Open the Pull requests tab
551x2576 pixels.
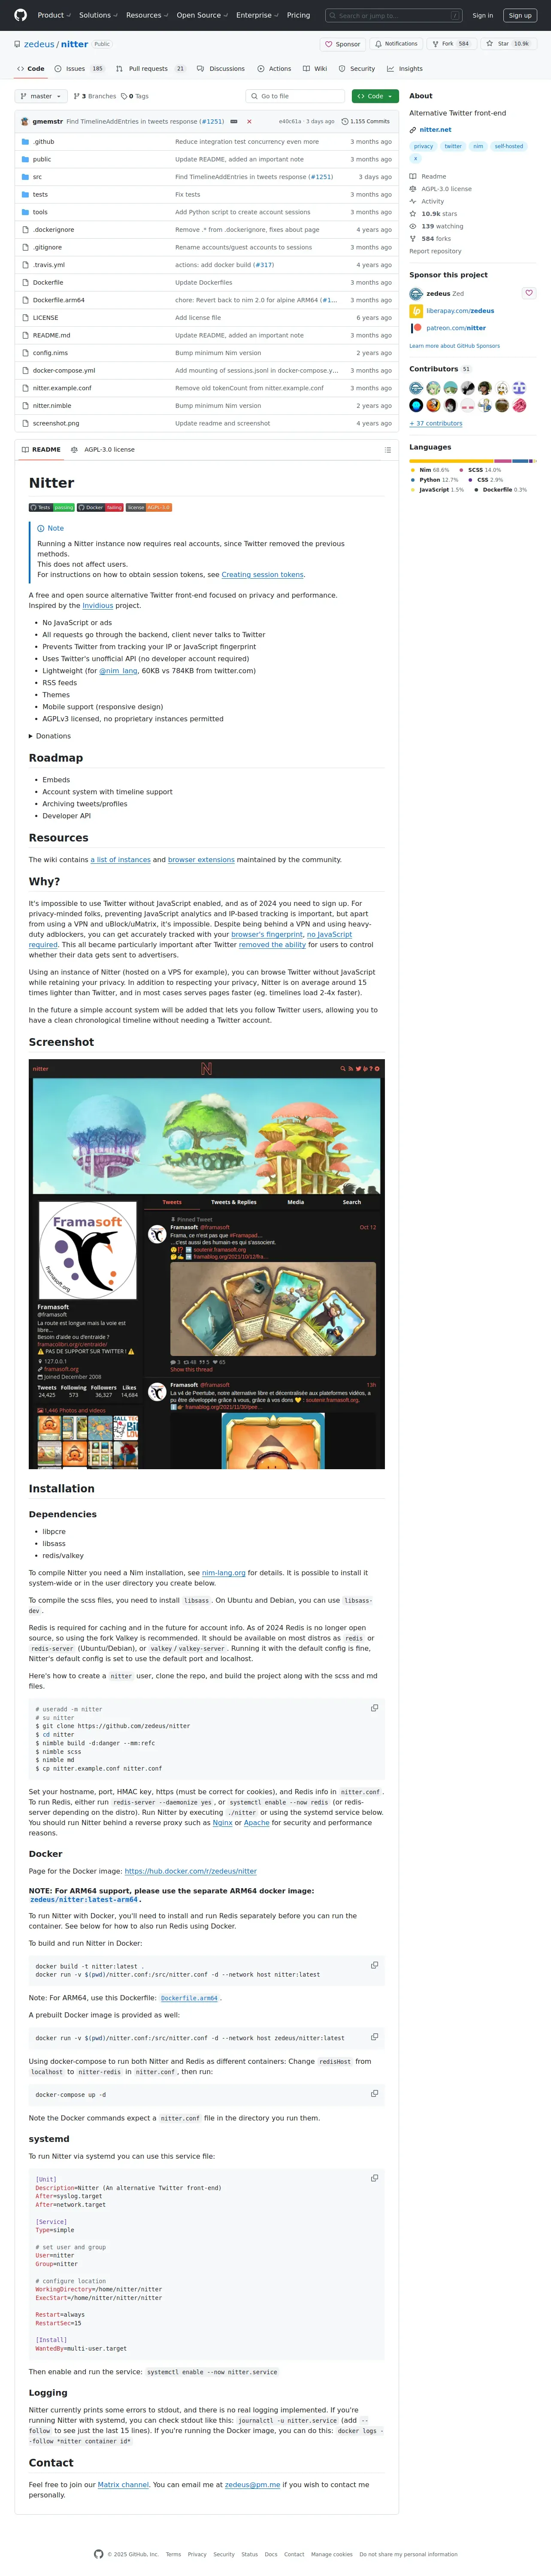(x=150, y=69)
